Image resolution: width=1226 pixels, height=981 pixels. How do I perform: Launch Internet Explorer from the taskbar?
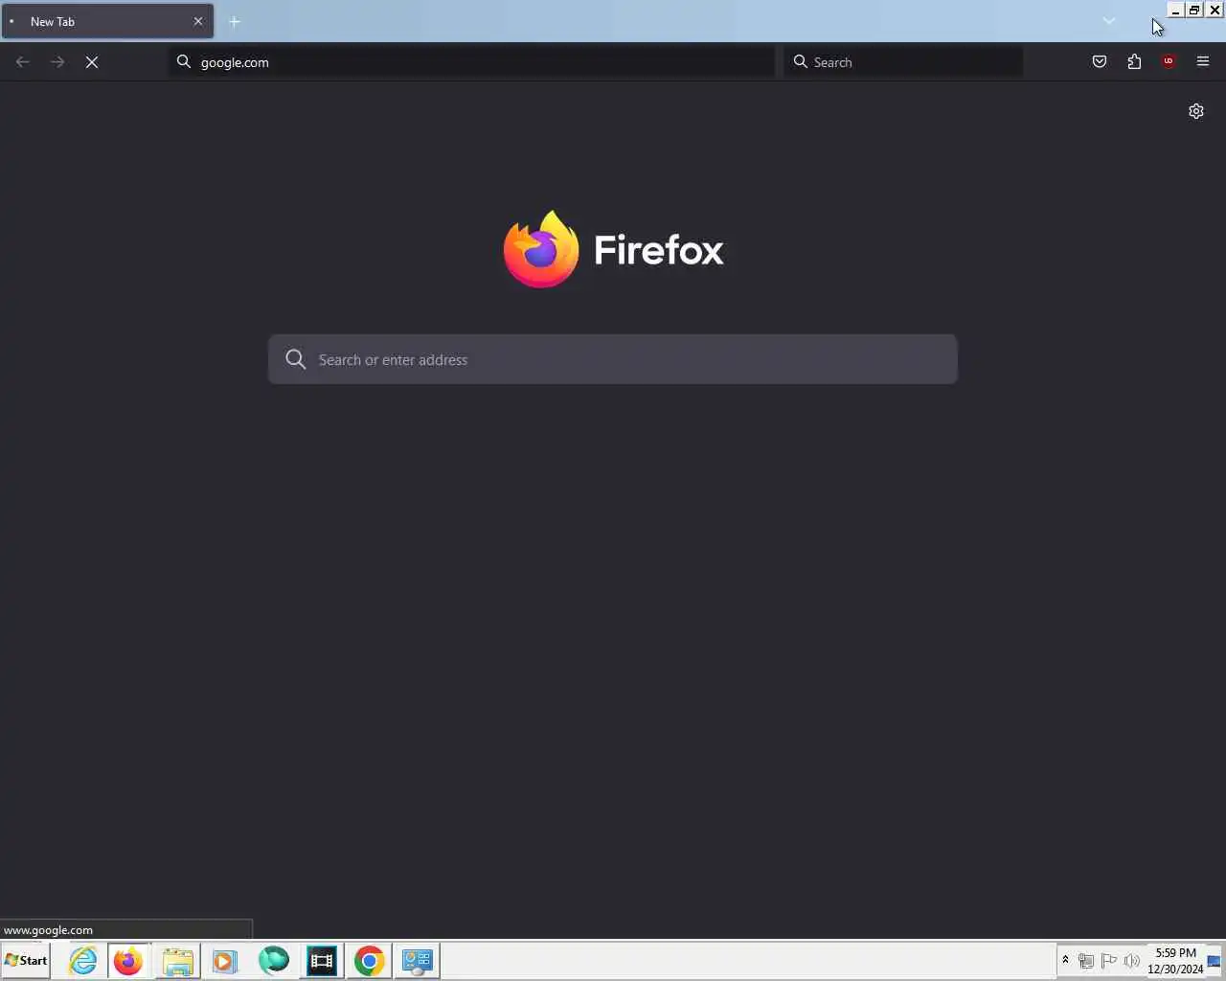tap(83, 961)
